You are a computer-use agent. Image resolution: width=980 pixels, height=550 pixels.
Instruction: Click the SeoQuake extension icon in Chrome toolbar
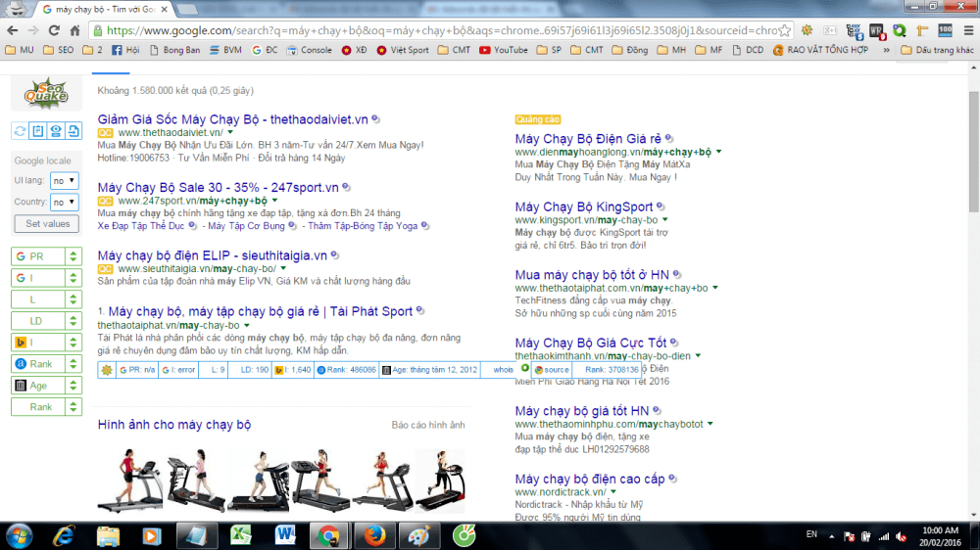pyautogui.click(x=807, y=30)
